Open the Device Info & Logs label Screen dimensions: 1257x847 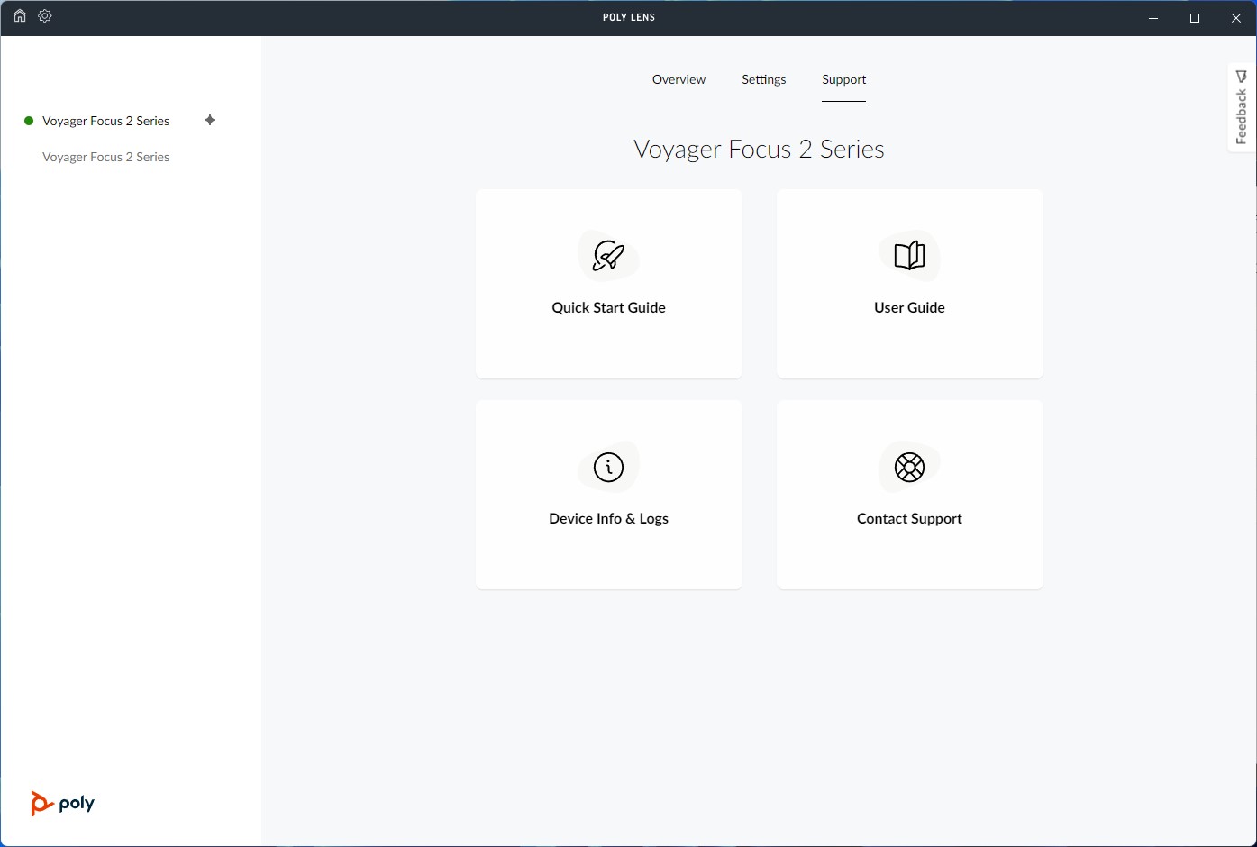[x=609, y=518]
